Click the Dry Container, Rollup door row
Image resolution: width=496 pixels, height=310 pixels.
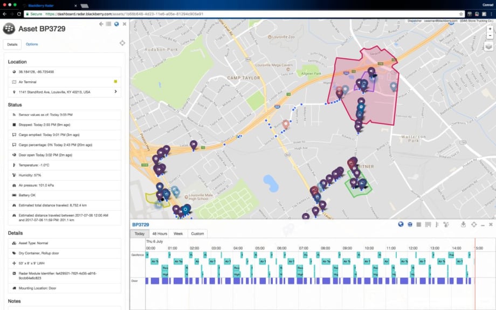point(65,253)
